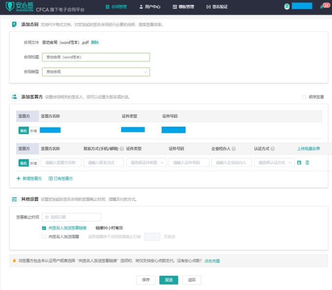This screenshot has height=290, width=332.
Task: Click the user avatar icon
Action: (x=287, y=6)
